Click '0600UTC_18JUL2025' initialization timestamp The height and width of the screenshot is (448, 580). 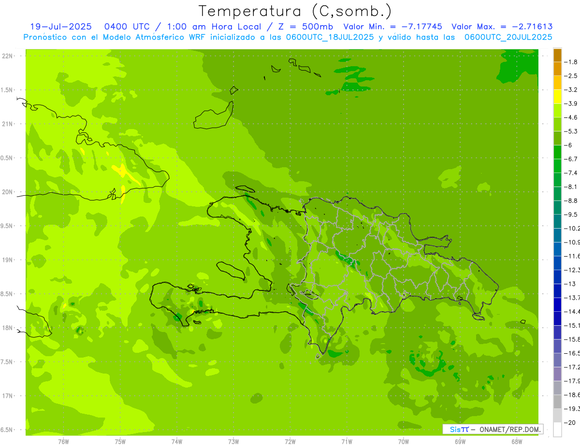[x=331, y=37]
